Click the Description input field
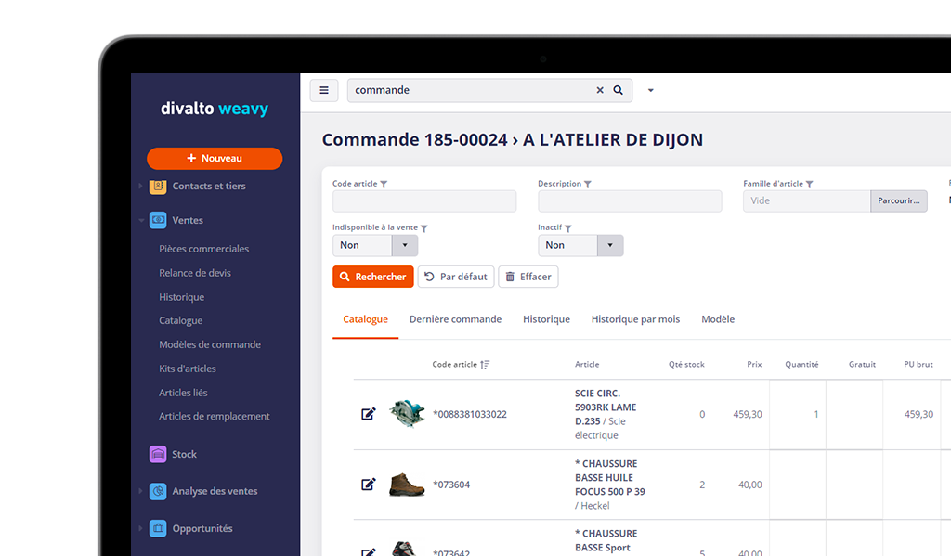 [630, 201]
